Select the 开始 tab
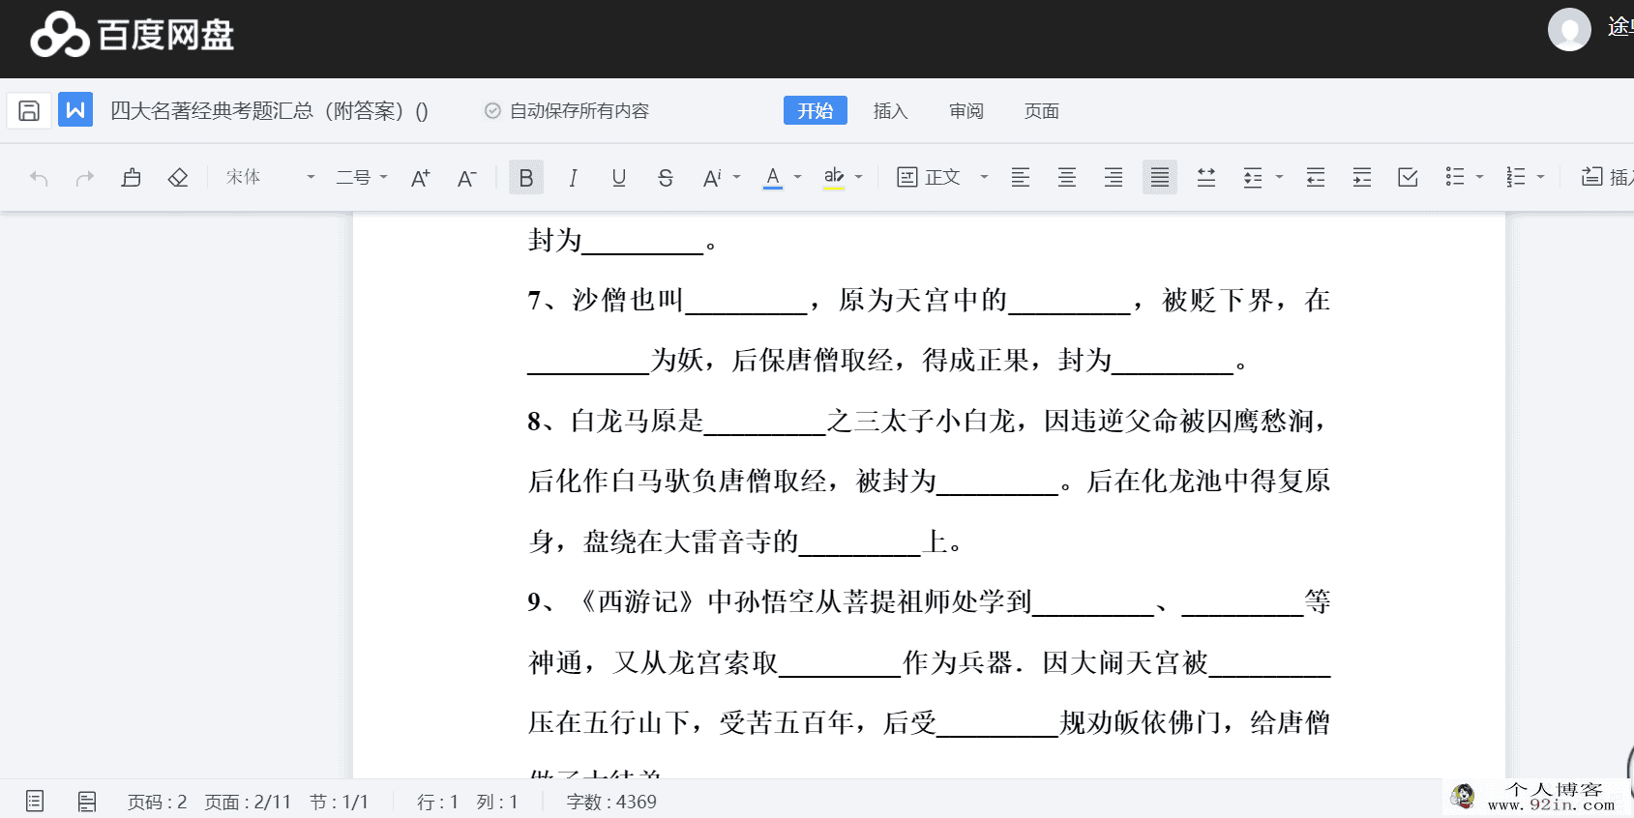 click(816, 111)
